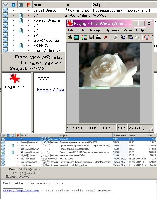Cut selection with scissors icon
The width and height of the screenshot is (157, 199).
pyautogui.click(x=116, y=37)
